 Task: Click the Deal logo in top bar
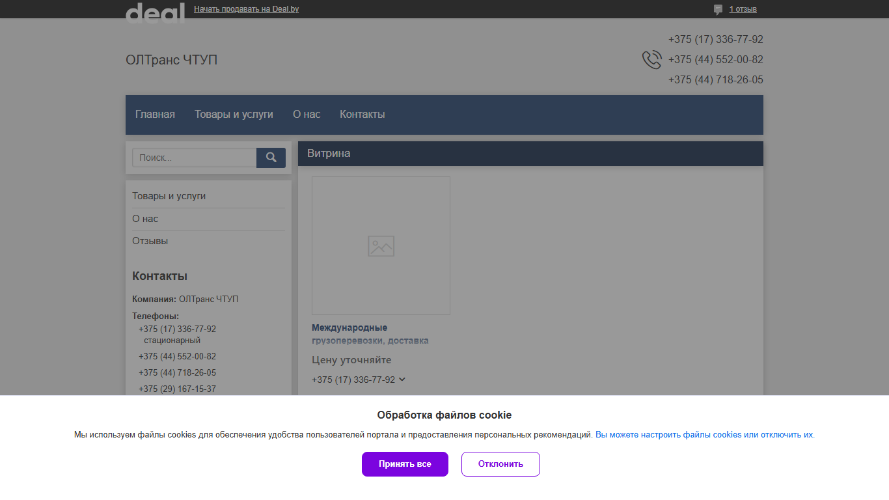(x=155, y=12)
